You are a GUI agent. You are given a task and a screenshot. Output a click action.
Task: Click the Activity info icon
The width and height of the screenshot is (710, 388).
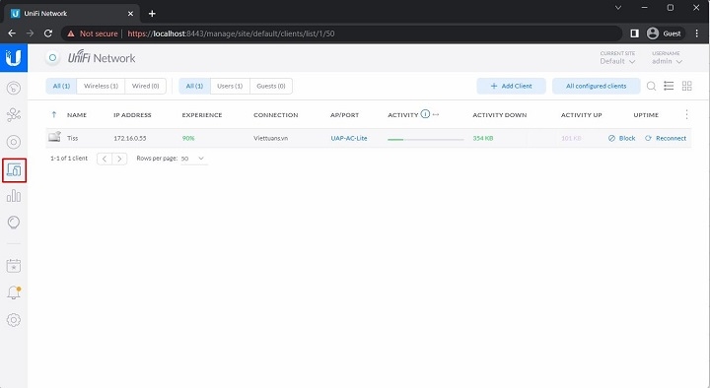pyautogui.click(x=425, y=114)
